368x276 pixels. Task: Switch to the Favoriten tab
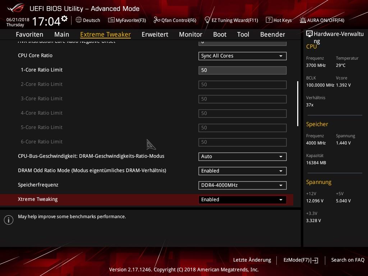tap(29, 34)
